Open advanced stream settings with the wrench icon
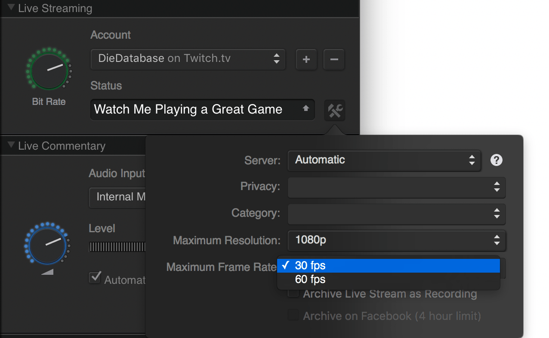This screenshot has height=338, width=549. click(334, 110)
